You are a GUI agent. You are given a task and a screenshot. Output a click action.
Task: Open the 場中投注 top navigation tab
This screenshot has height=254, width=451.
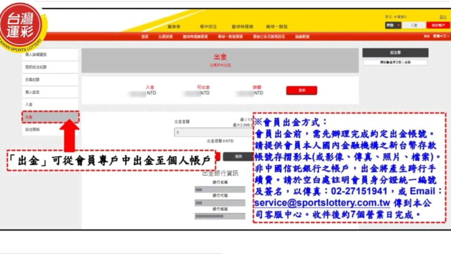pos(208,27)
